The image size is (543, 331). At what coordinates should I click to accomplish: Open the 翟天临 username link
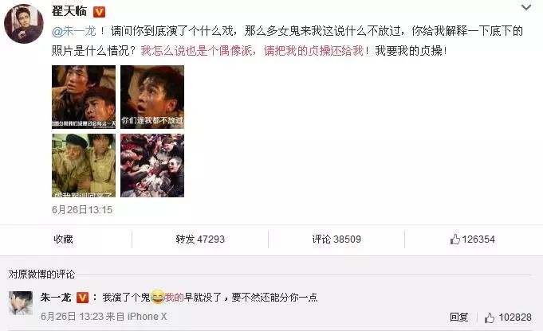(x=69, y=11)
